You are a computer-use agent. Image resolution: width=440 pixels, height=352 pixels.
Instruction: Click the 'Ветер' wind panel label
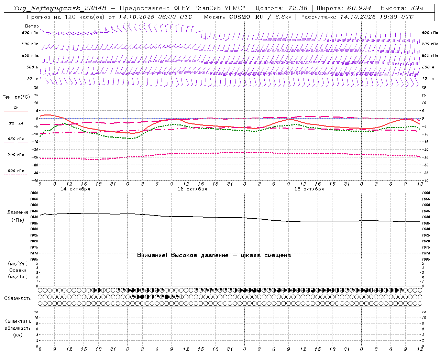click(x=32, y=26)
